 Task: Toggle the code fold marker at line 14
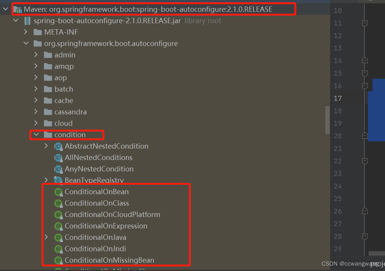click(x=364, y=60)
